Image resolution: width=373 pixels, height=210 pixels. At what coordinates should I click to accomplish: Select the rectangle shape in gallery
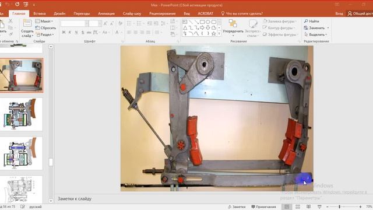tap(202, 22)
